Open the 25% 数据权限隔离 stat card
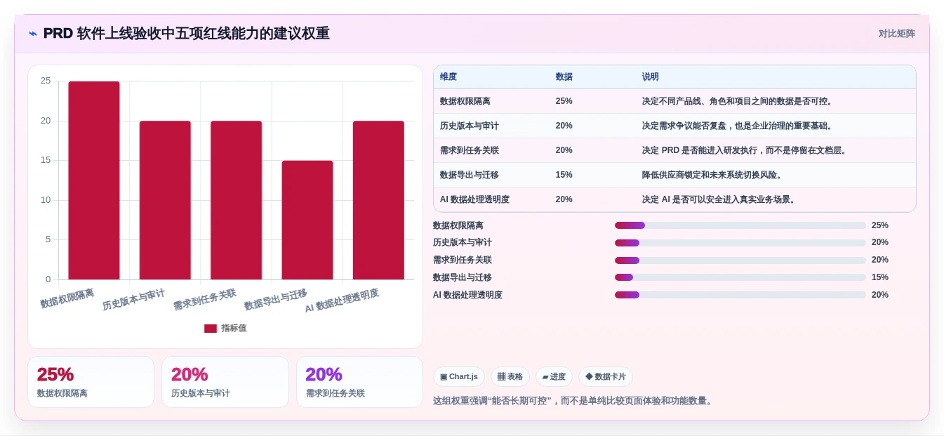Screen dimensions: 944x436 pos(91,382)
